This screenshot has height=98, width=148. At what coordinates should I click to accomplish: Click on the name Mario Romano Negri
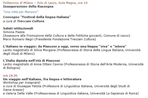pyautogui.click(x=18, y=39)
